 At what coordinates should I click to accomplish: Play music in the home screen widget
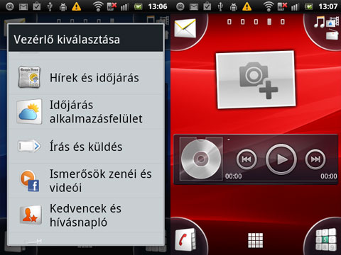click(281, 159)
